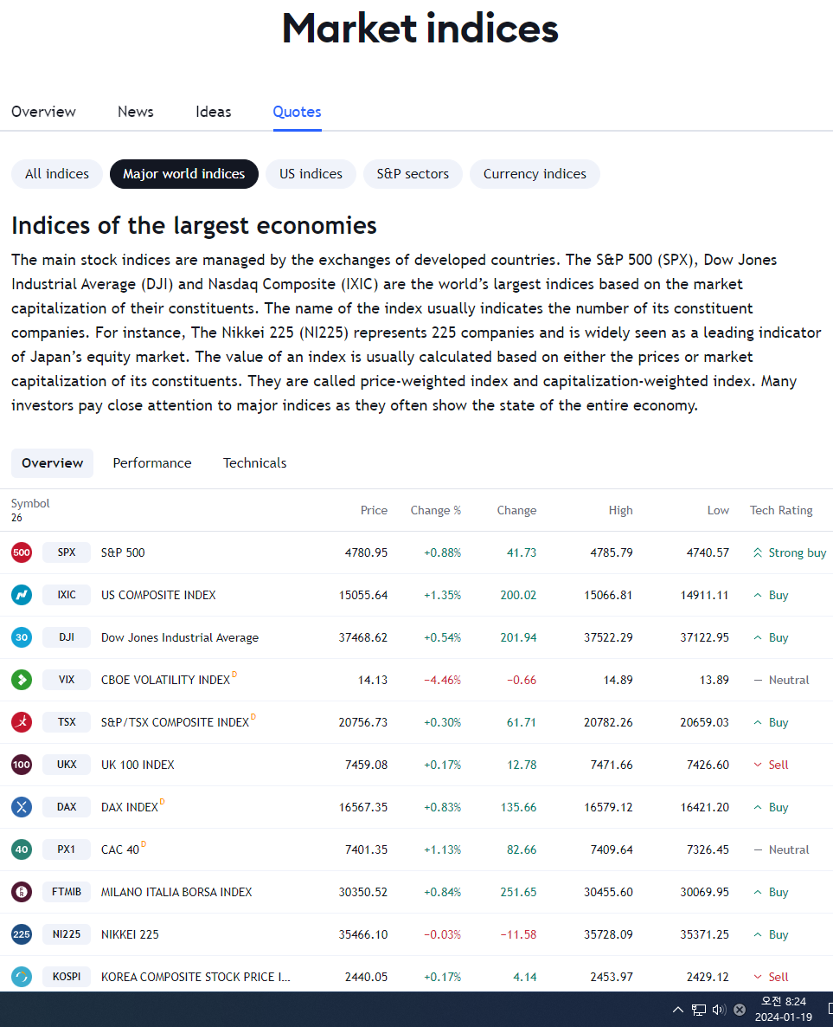Sort by the High column header
Viewport: 833px width, 1027px height.
[x=620, y=510]
